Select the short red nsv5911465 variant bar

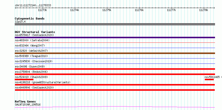click(209, 79)
